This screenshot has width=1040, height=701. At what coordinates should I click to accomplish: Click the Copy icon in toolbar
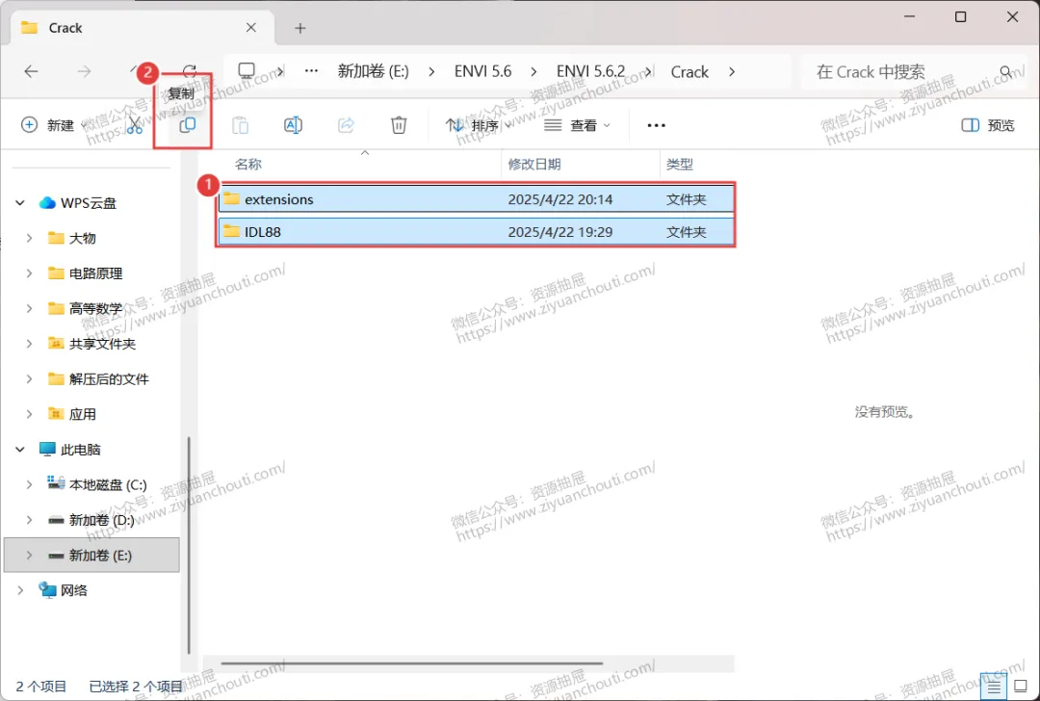[188, 124]
